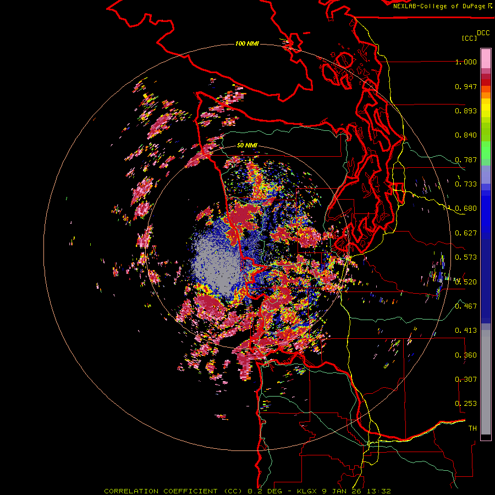Screen dimensions: 495x495
Task: Click the 1.000 legend value
Action: click(x=466, y=62)
